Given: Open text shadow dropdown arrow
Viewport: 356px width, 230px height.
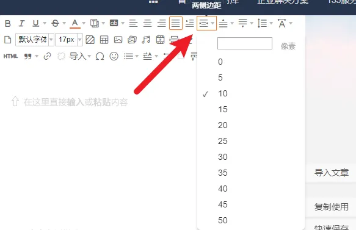Looking at the screenshot, I should pyautogui.click(x=103, y=23).
